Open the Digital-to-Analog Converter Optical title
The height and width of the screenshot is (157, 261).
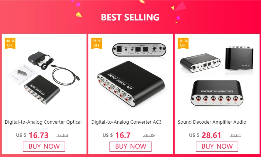click(43, 122)
